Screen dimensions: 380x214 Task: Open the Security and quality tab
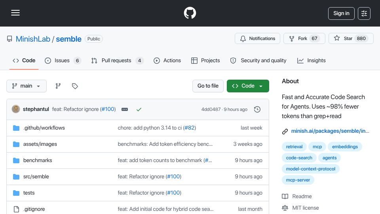pos(258,60)
